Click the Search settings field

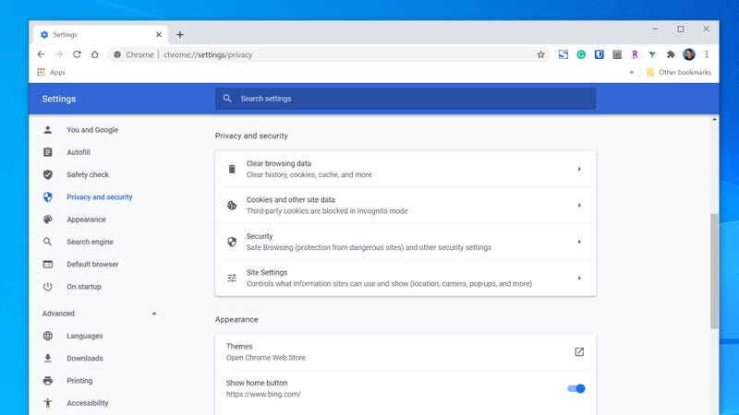tap(406, 99)
